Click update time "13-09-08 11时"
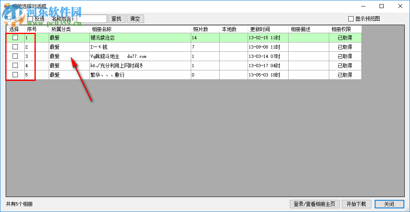This screenshot has width=410, height=212. [268, 47]
